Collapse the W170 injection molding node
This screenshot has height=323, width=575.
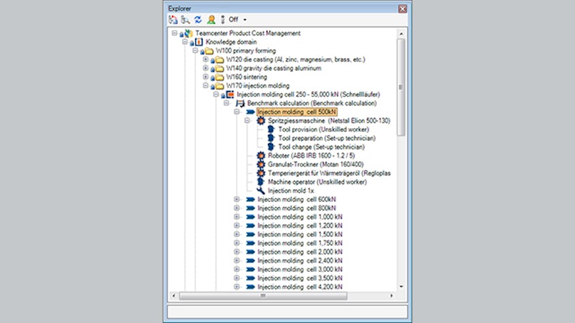(x=205, y=86)
